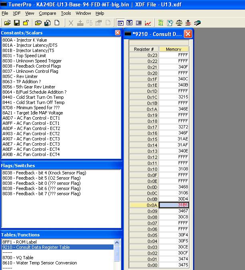Click the Open Bin folder toolbar icon

(8, 23)
